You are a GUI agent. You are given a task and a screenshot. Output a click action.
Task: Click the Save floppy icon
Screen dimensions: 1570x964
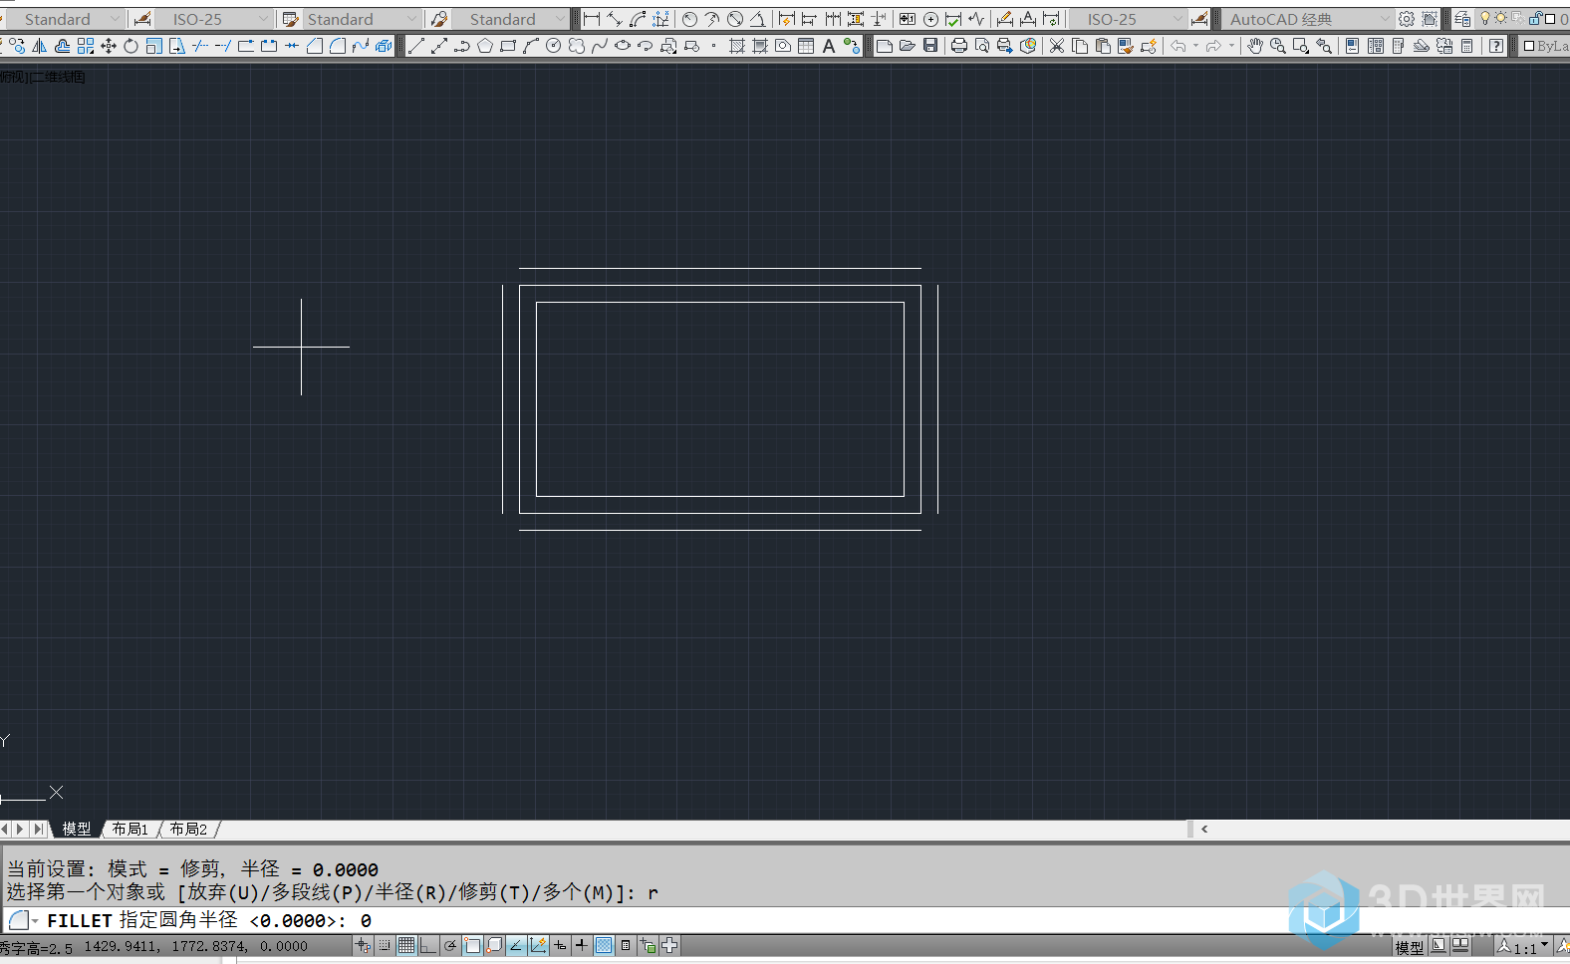pyautogui.click(x=930, y=46)
